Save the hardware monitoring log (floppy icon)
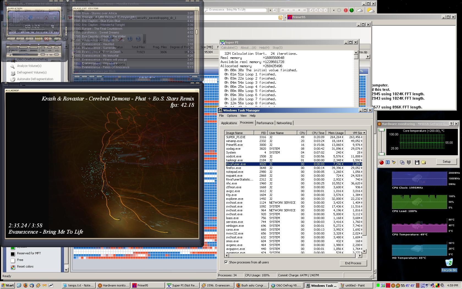Screen dimensions: 462x289 pyautogui.click(x=417, y=162)
